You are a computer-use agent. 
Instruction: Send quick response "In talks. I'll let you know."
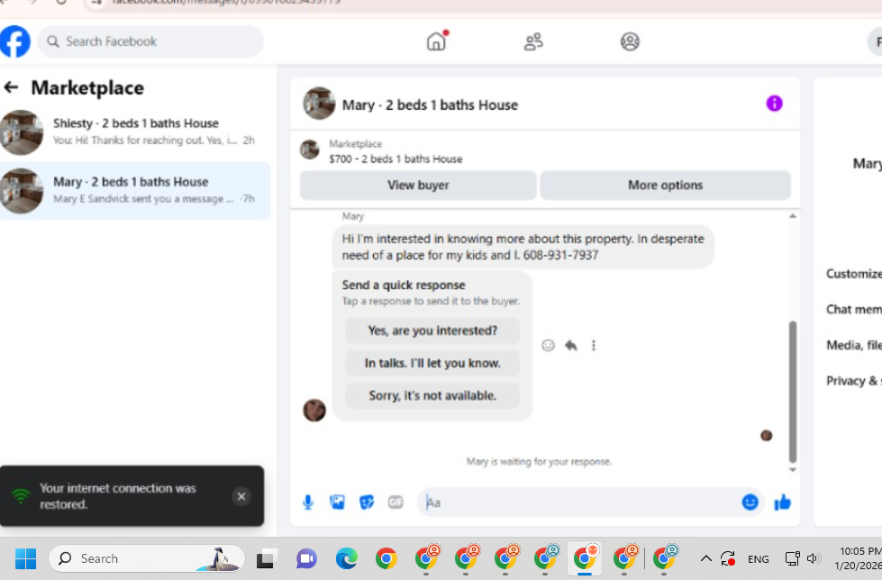432,363
